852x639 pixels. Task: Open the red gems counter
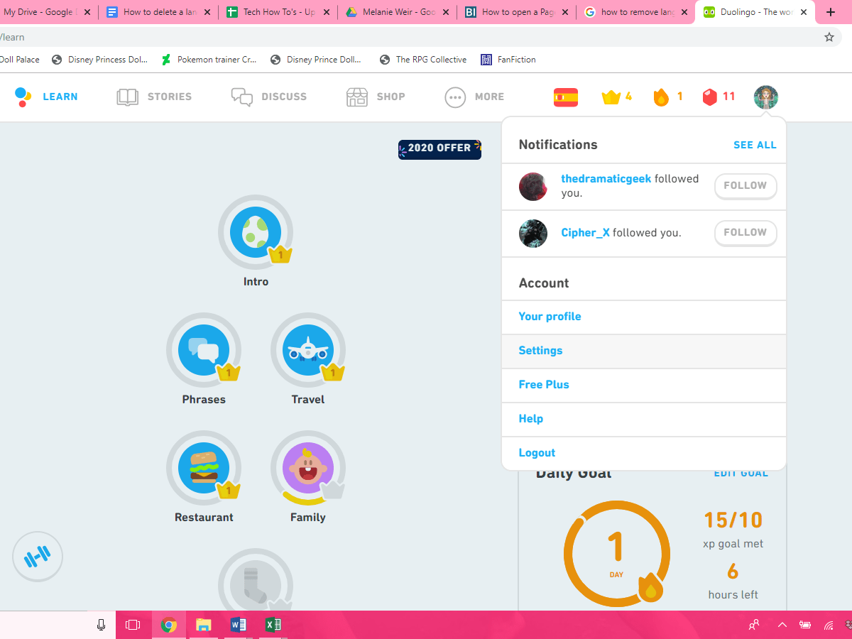[x=719, y=97]
